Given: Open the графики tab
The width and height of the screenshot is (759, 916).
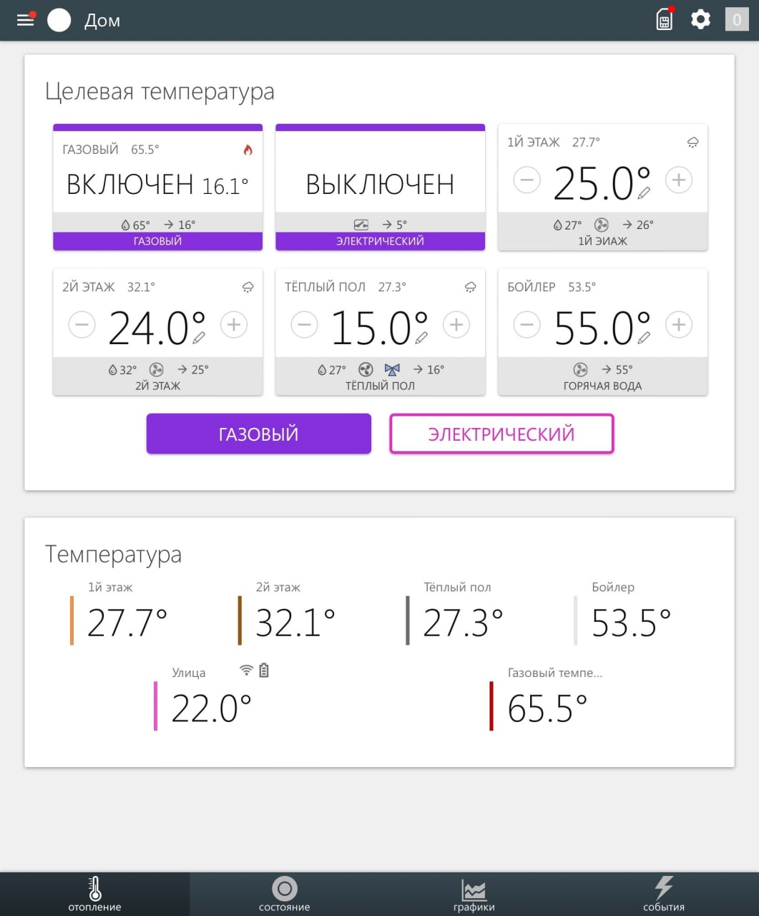Looking at the screenshot, I should click(474, 895).
